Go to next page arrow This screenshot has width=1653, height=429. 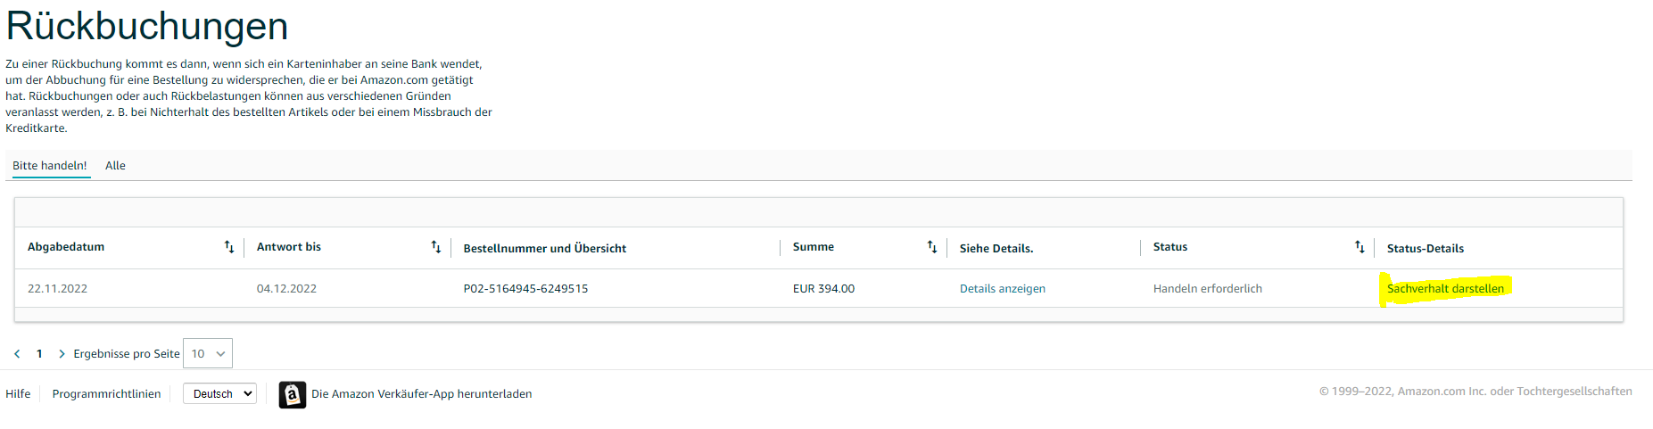62,354
